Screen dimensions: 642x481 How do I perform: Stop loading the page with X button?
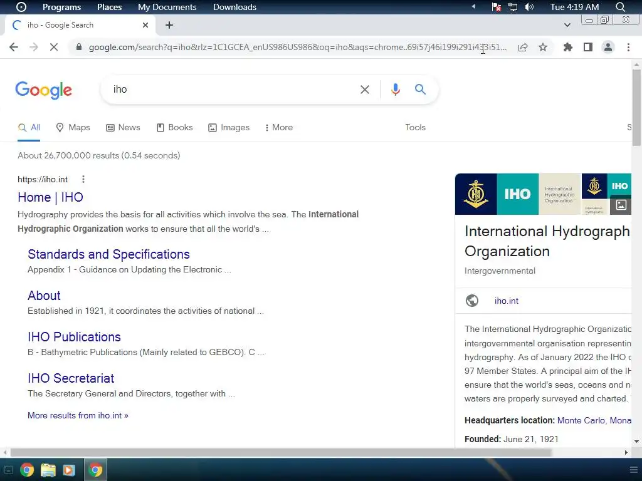coord(54,47)
